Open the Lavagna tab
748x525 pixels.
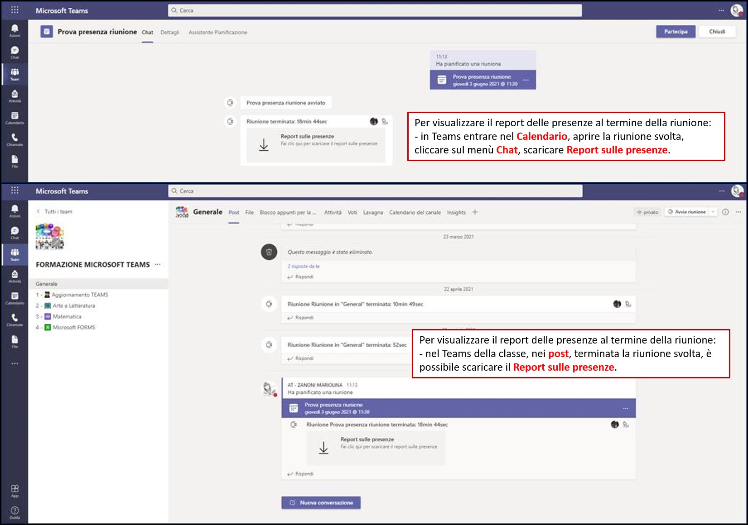[x=373, y=212]
